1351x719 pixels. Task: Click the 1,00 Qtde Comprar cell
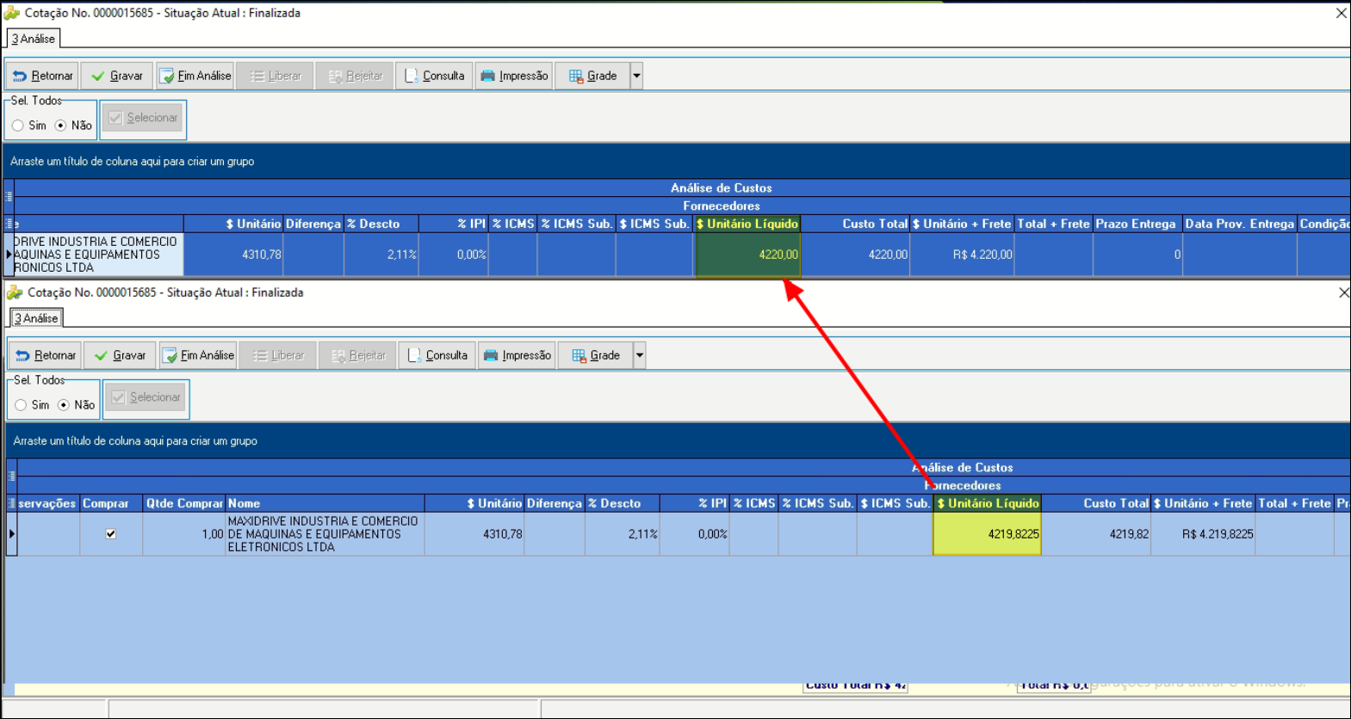[184, 534]
